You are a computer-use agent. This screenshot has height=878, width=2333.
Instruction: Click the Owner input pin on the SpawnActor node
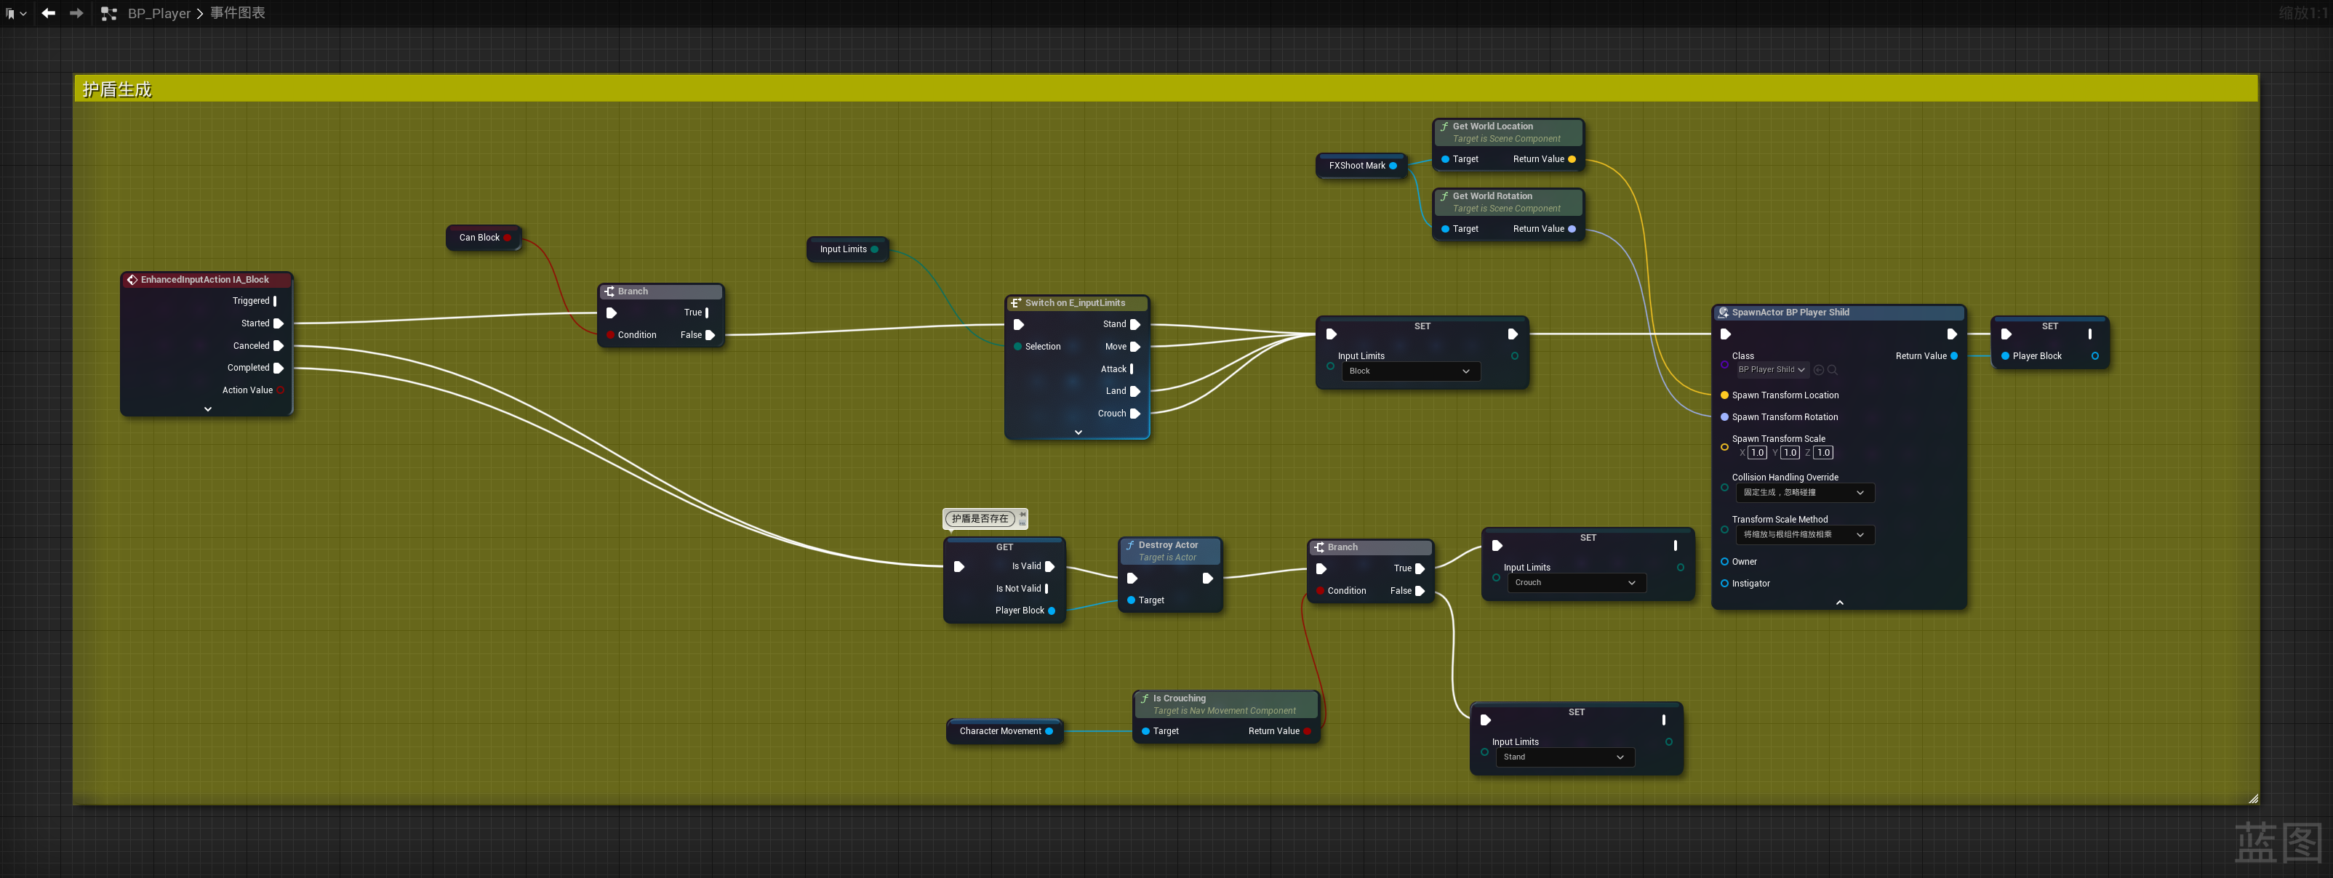(1724, 561)
